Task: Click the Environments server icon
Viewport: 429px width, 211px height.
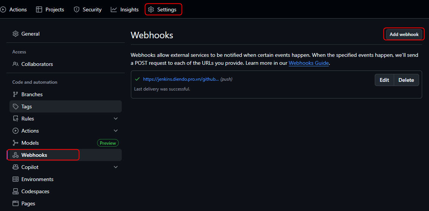Action: 16,179
